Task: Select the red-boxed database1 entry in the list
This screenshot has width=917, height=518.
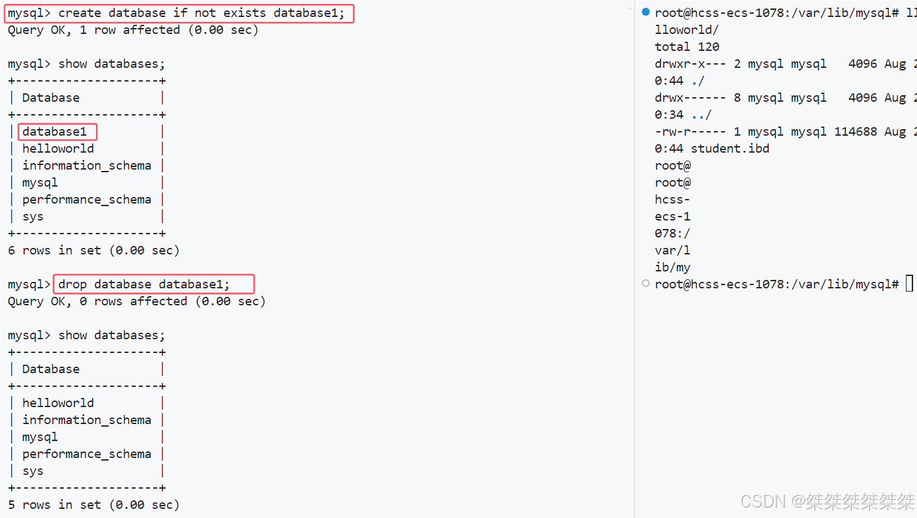Action: (x=57, y=131)
